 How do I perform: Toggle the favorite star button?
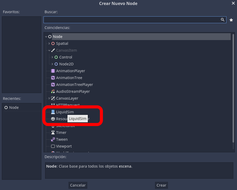coord(231,20)
